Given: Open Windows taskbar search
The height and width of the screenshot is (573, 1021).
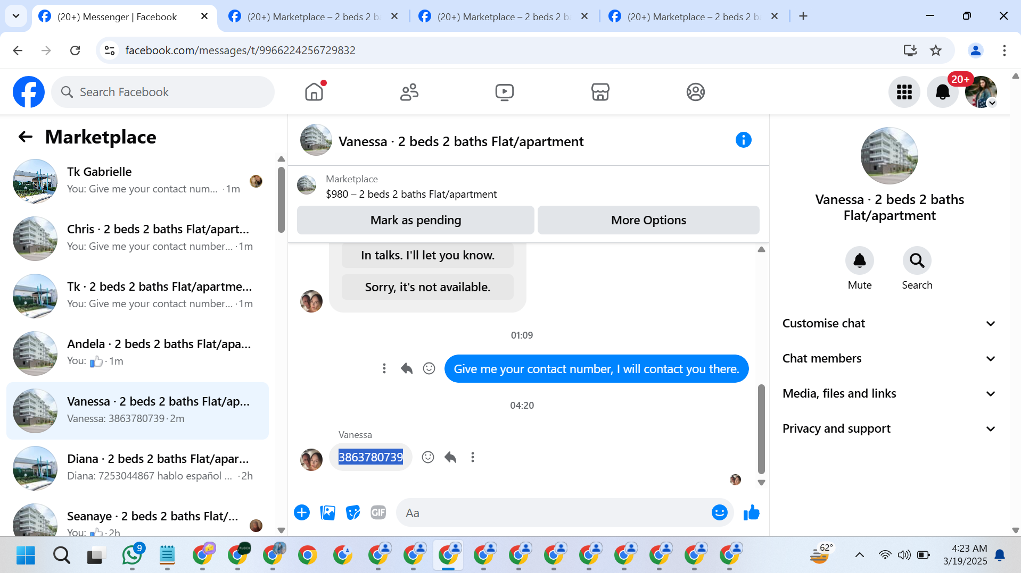Looking at the screenshot, I should [61, 555].
